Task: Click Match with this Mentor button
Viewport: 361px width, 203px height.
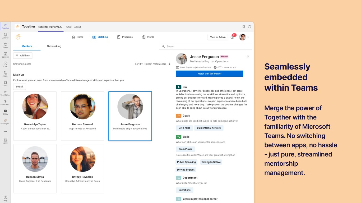Action: point(210,74)
